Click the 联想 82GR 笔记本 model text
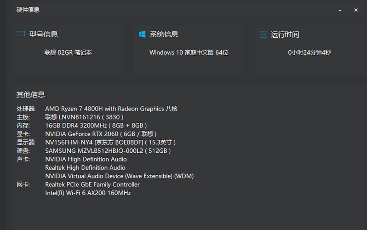367x230 pixels. point(68,52)
